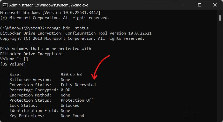Viewport: 223px width, 122px height.
Task: Click the 'Volume C: []' line
Action: (14, 59)
